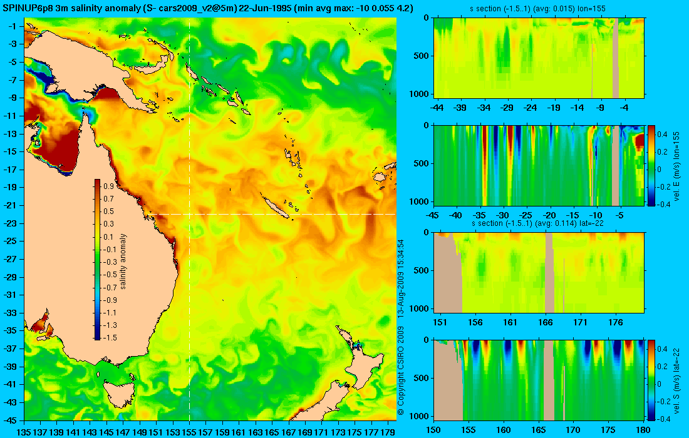Click the 0.9 tick on the salinity color bar
Image resolution: width=689 pixels, height=438 pixels.
coord(108,186)
